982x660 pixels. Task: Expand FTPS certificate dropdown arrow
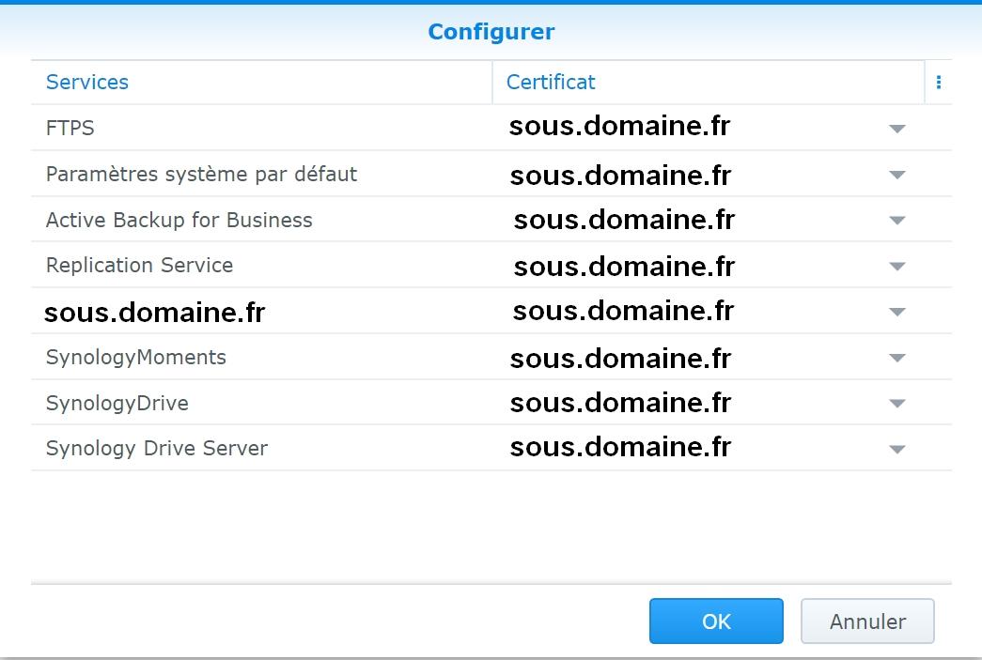(x=896, y=129)
